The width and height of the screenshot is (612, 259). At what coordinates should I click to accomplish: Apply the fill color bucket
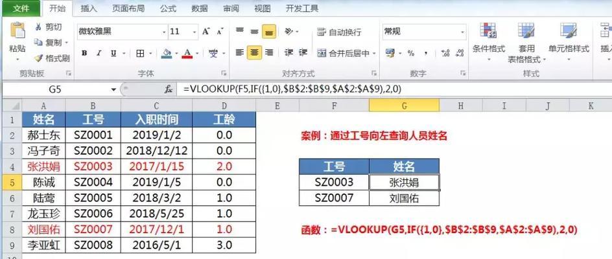(167, 53)
